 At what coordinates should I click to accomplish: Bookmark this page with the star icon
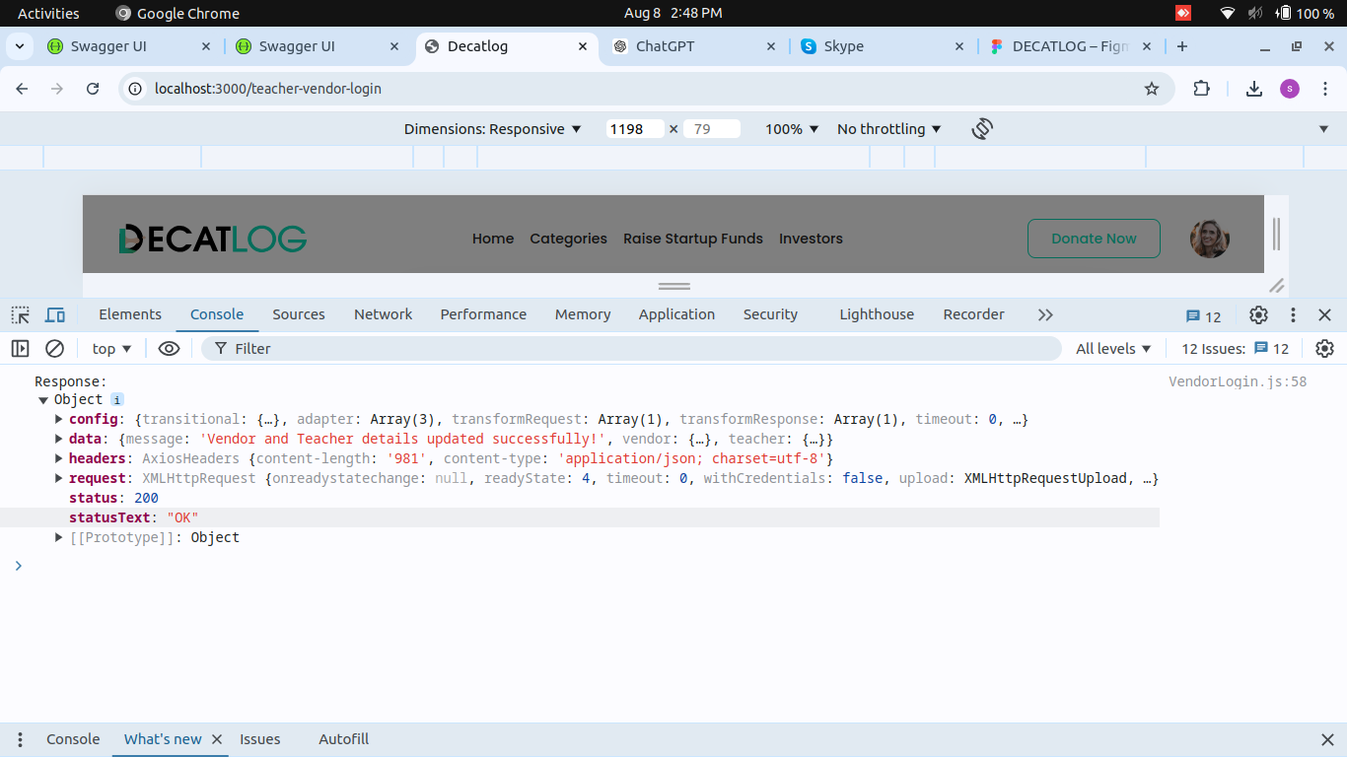(1152, 89)
